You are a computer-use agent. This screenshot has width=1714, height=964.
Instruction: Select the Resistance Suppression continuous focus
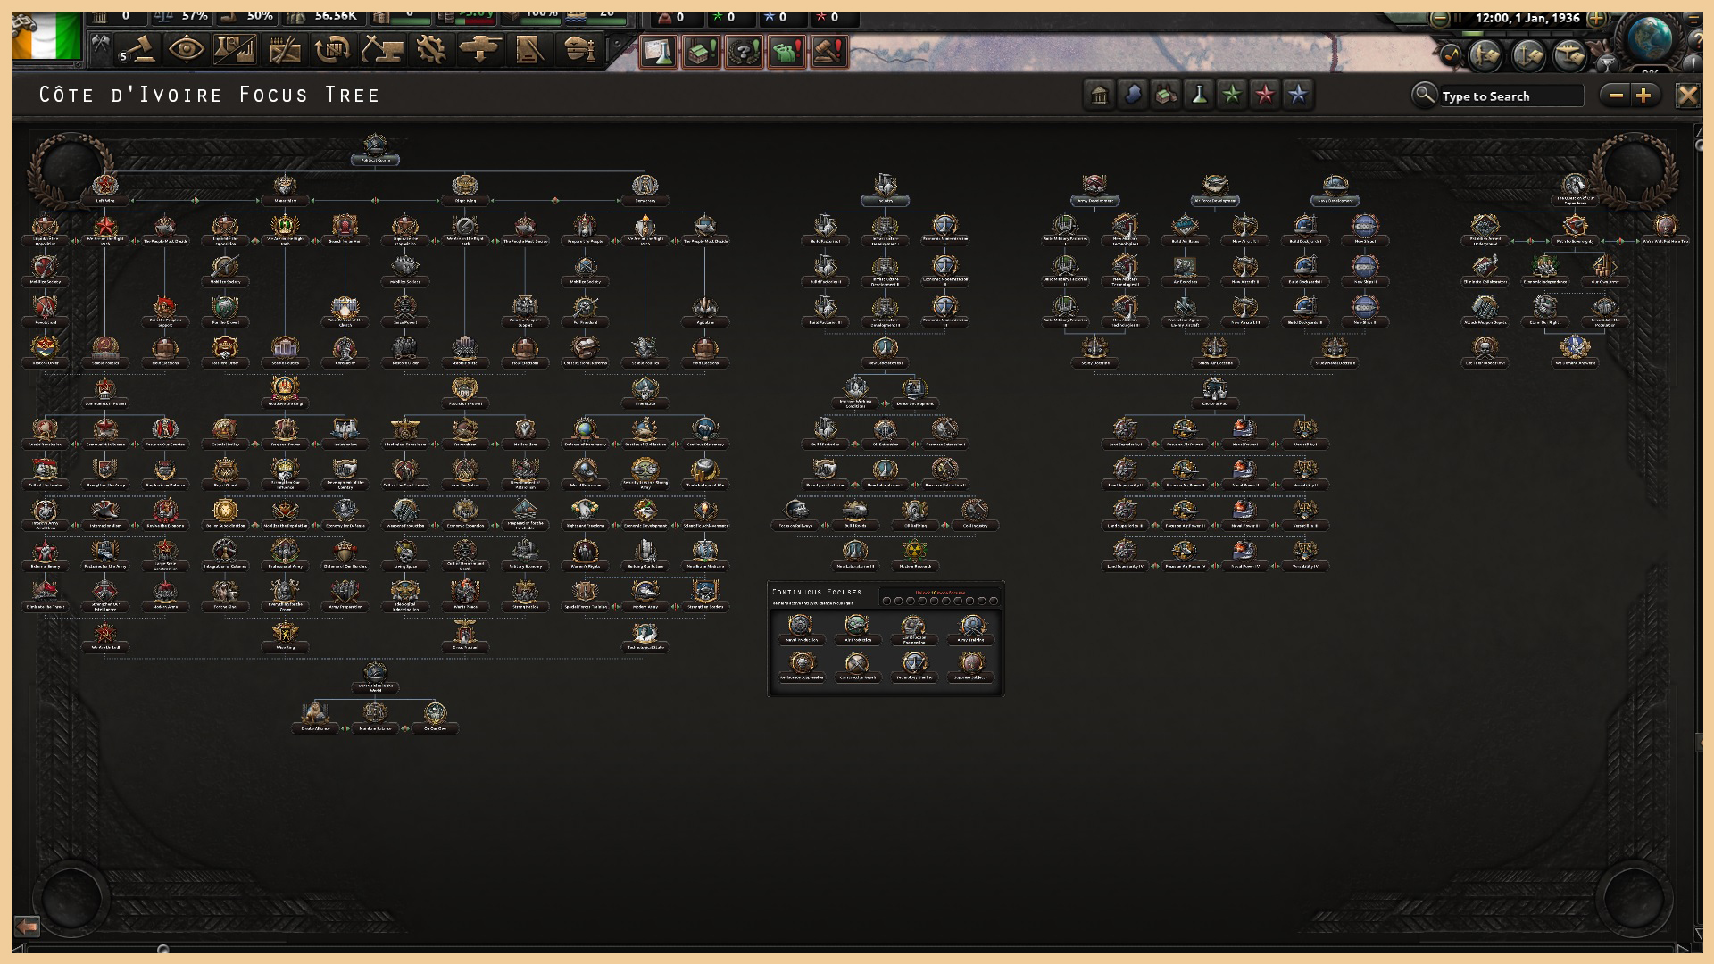pos(801,666)
